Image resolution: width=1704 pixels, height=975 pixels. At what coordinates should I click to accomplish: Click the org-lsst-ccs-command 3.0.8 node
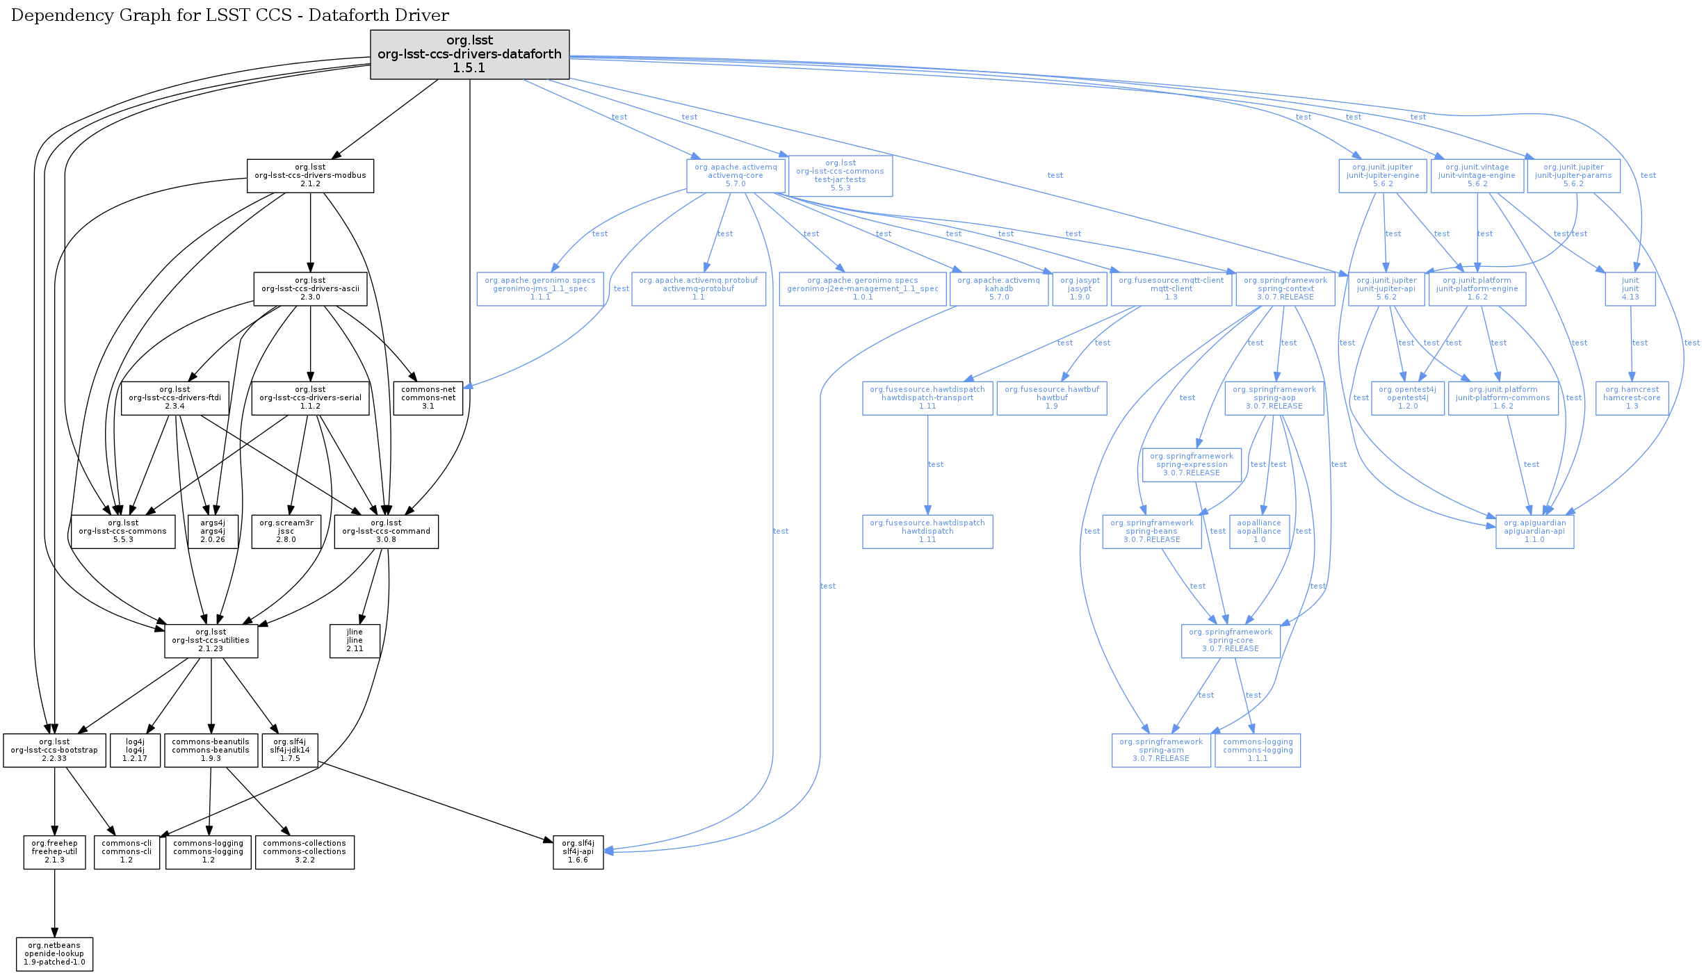pos(386,532)
